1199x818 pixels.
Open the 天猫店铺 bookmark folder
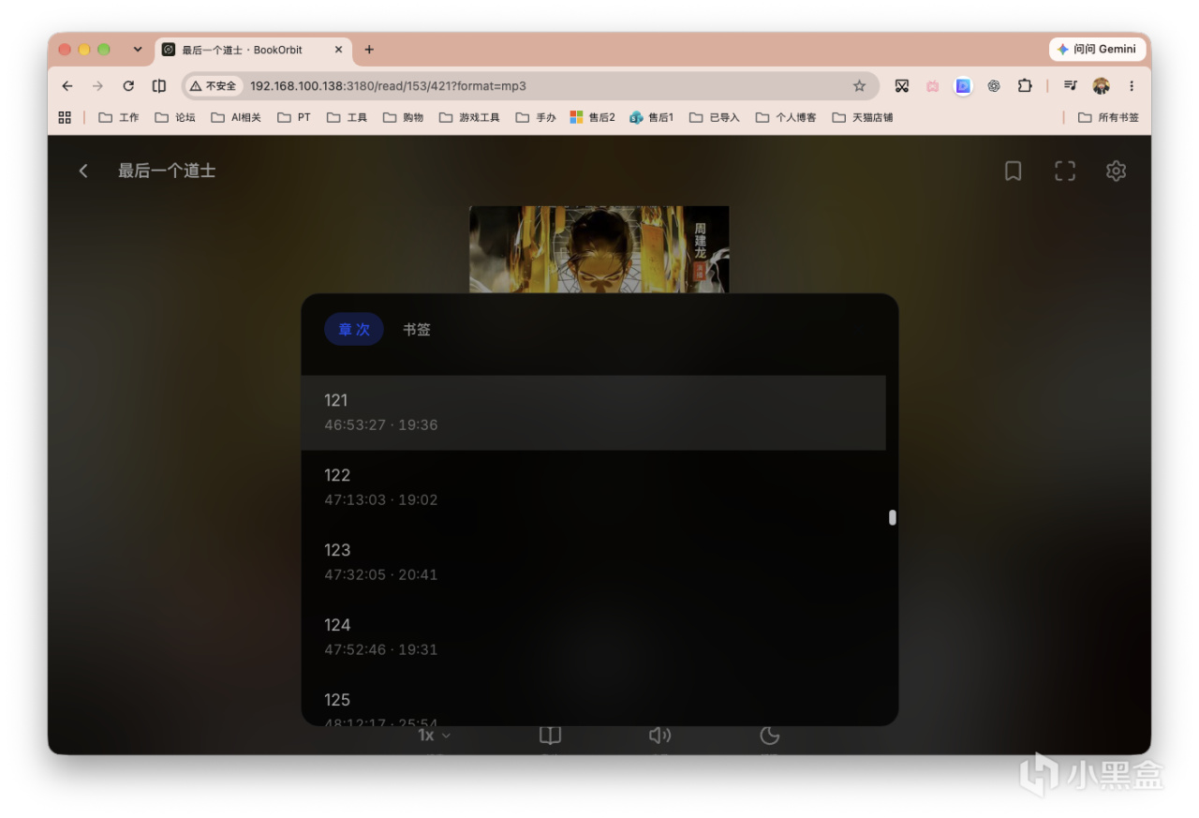[863, 117]
